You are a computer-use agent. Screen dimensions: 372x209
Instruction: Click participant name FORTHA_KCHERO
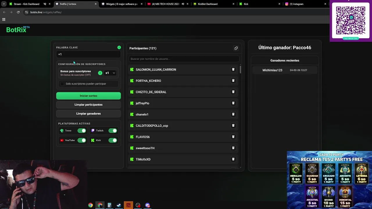click(148, 81)
